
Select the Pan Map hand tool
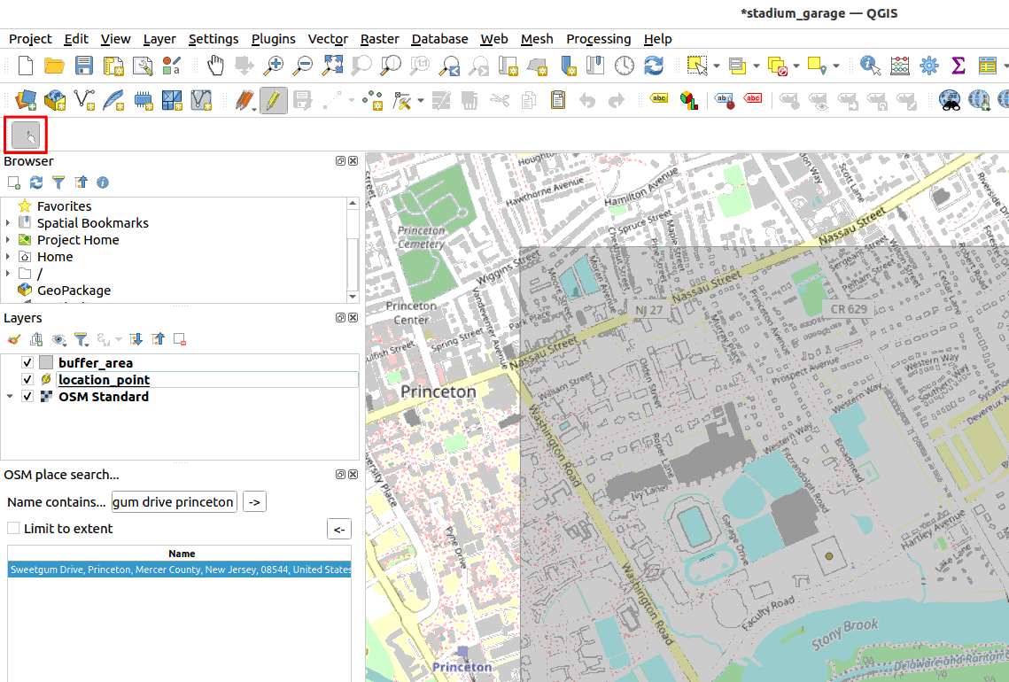216,66
